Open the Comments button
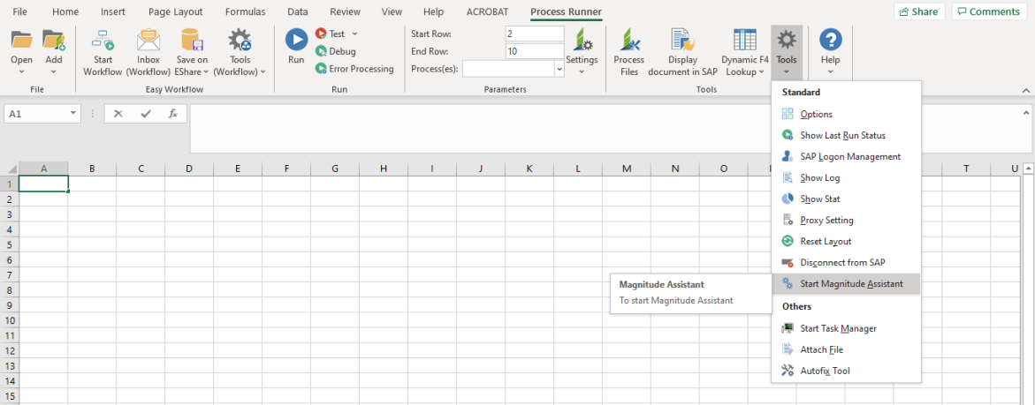Viewport: 1035px width, 405px height. [x=989, y=11]
